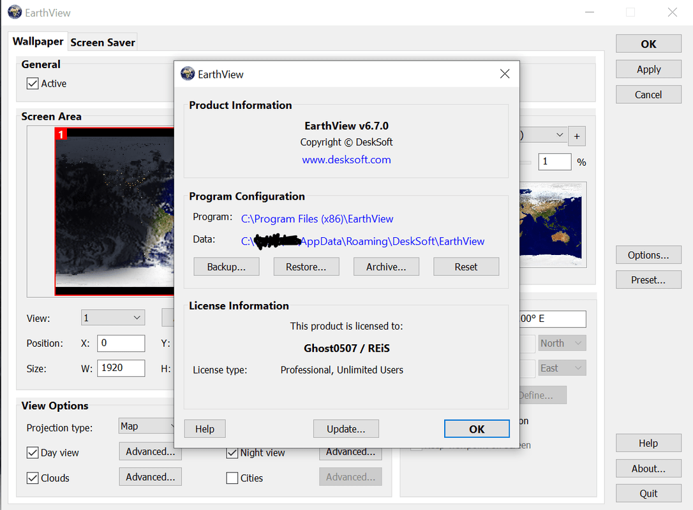This screenshot has width=693, height=510.
Task: Open www.desksoft.com link
Action: (x=346, y=159)
